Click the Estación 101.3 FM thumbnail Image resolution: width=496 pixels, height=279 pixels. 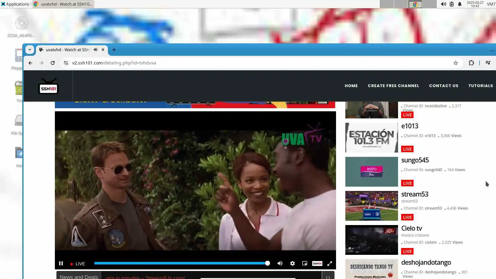tap(372, 138)
